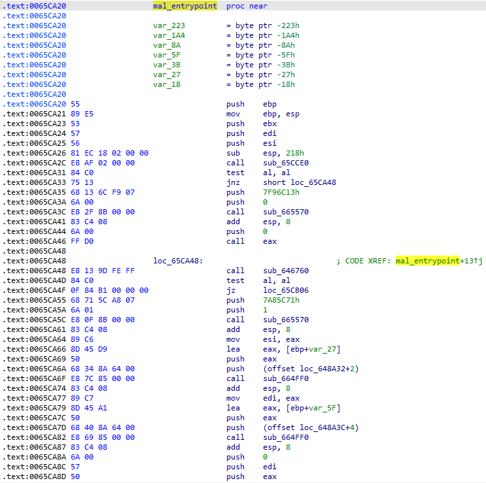Follow call to sub_65CCE0
Viewport: 486px width, 483px height.
click(286, 163)
